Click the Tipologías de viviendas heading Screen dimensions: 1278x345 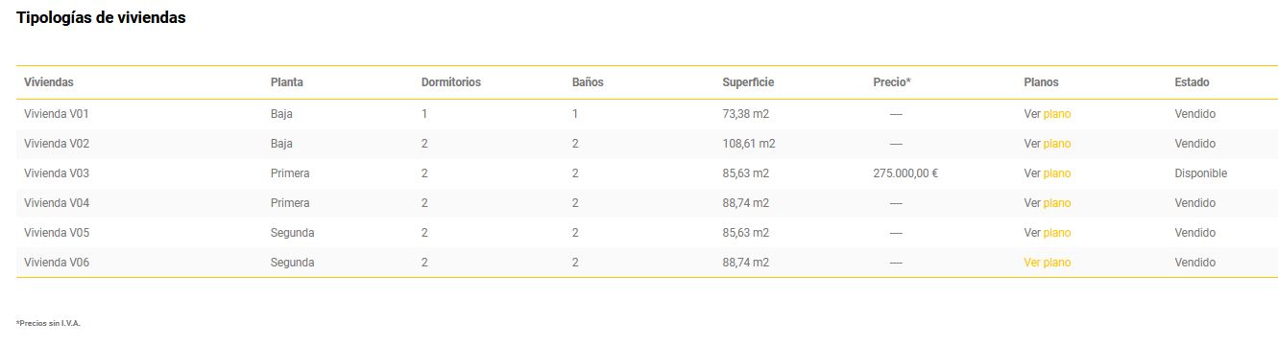[x=101, y=18]
